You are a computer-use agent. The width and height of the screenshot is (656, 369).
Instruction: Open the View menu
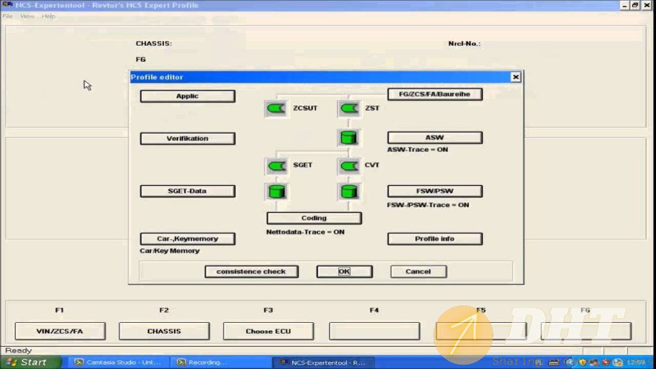[x=28, y=16]
